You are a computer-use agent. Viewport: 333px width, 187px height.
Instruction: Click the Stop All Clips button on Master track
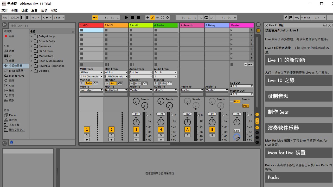(232, 64)
